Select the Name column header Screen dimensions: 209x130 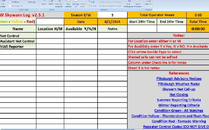point(18,29)
